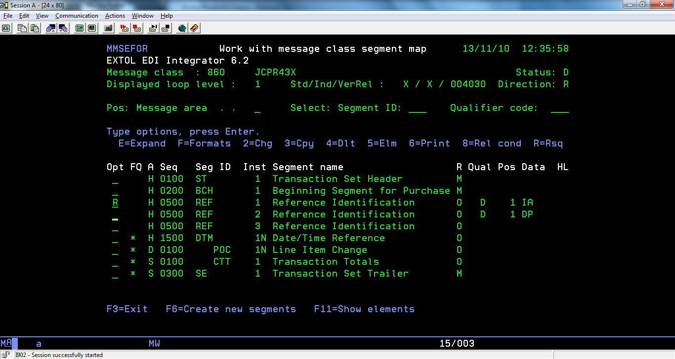
Task: Open the Edit menu
Action: click(x=24, y=16)
